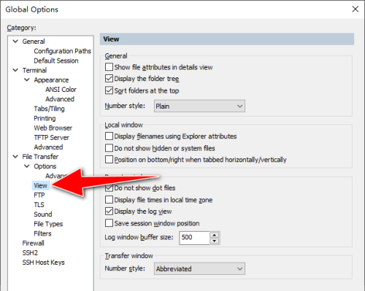Collapse the Appearance subtree chevron
The width and height of the screenshot is (365, 291).
27,79
